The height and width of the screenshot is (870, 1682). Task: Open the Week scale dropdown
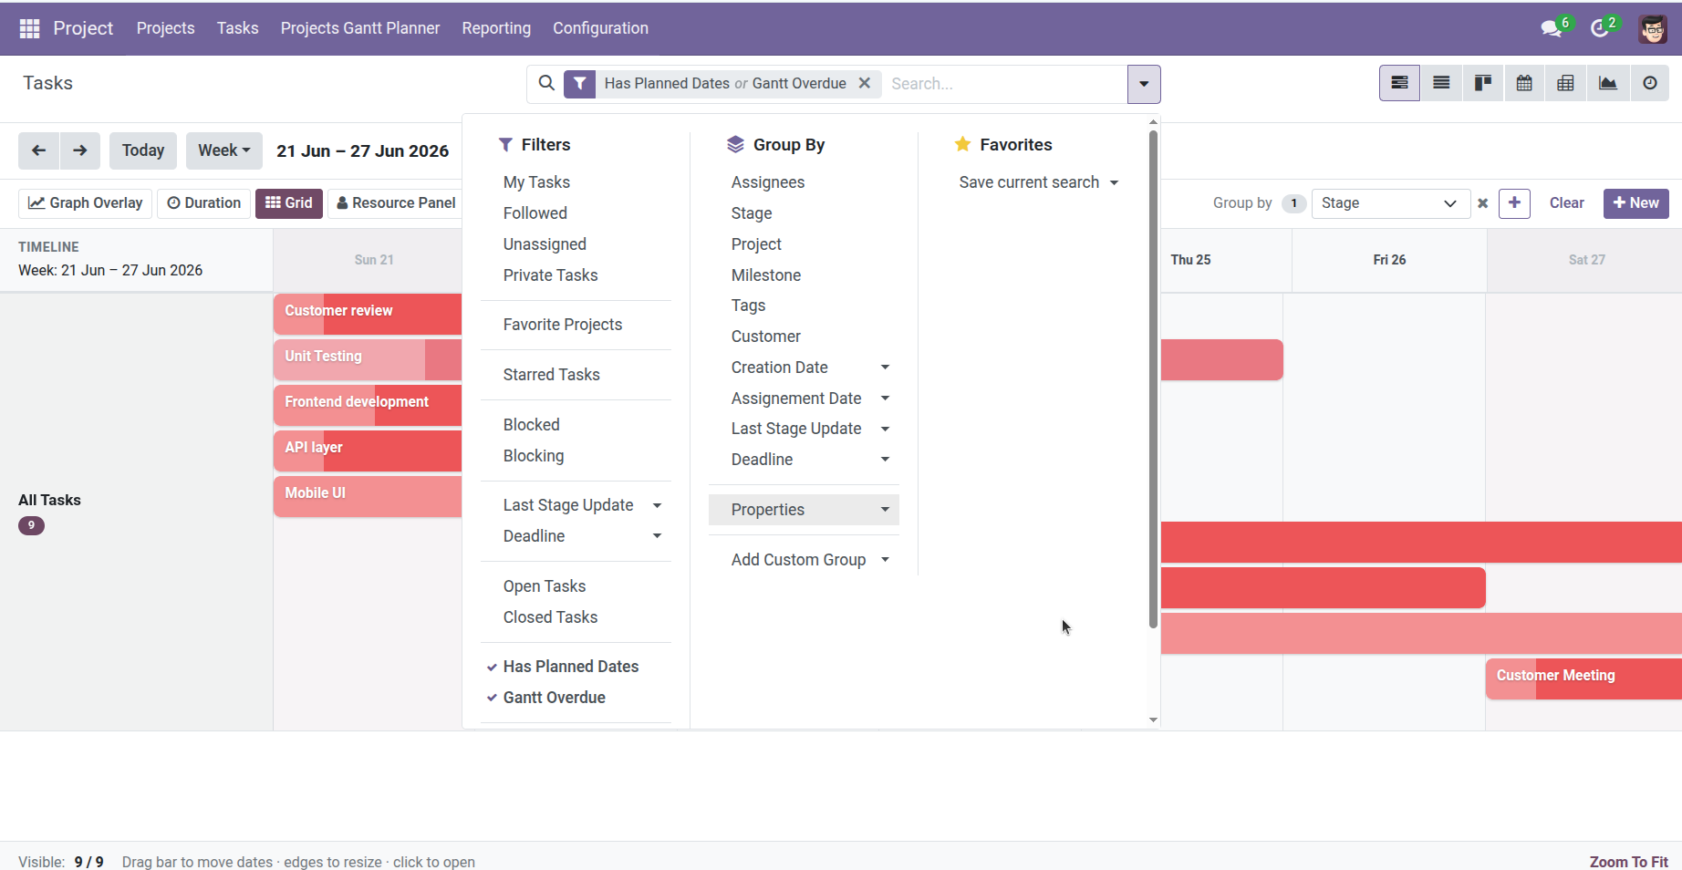pyautogui.click(x=223, y=150)
